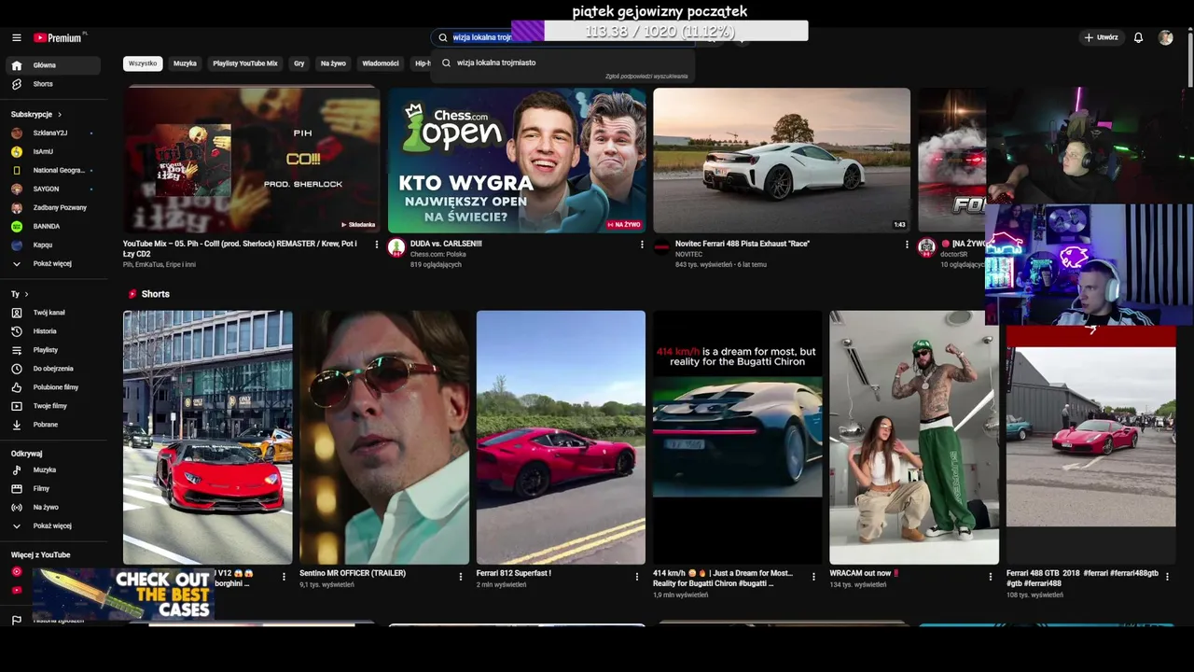This screenshot has height=672, width=1194.
Task: Click the Utwórz create button
Action: click(1101, 37)
